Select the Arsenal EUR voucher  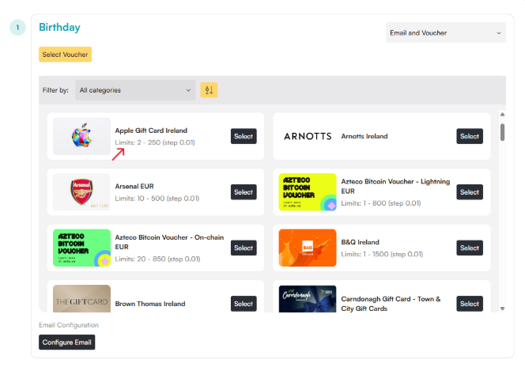tap(244, 192)
